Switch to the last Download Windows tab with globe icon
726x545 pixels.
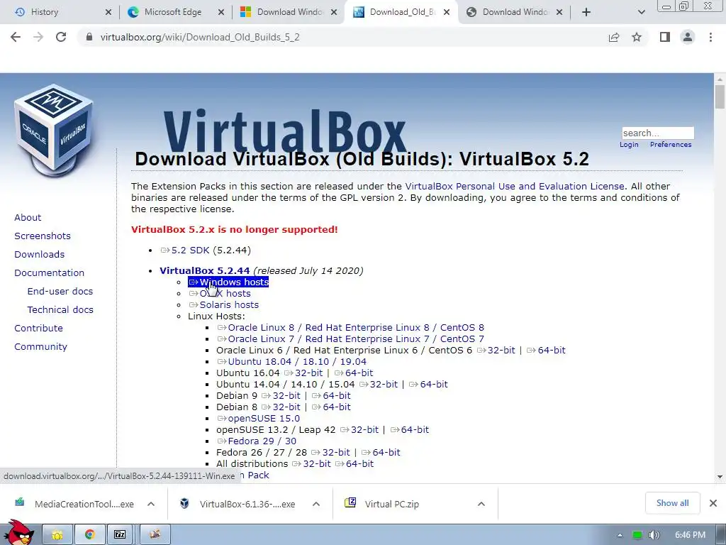point(515,12)
